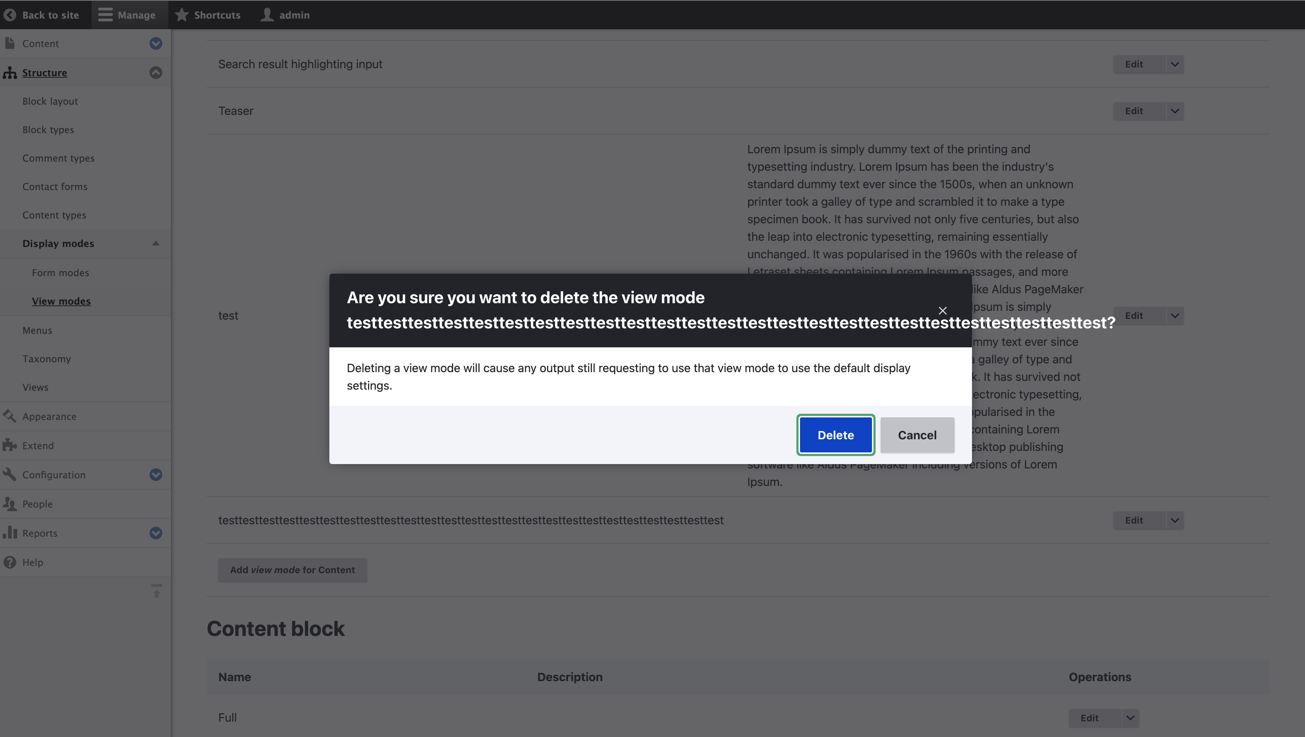Open Configuration via the wrench icon
Screen dimensions: 1305x737
pyautogui.click(x=10, y=475)
